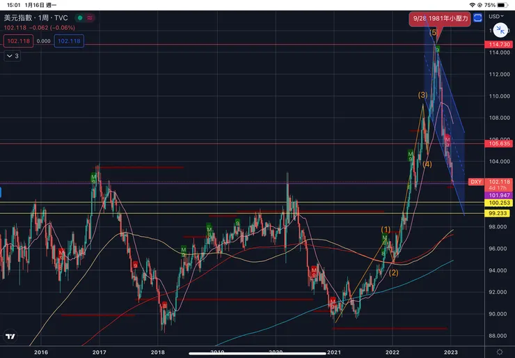Click the blue 102.118 buy price box
Viewport: 515px width, 358px height.
tap(69, 41)
